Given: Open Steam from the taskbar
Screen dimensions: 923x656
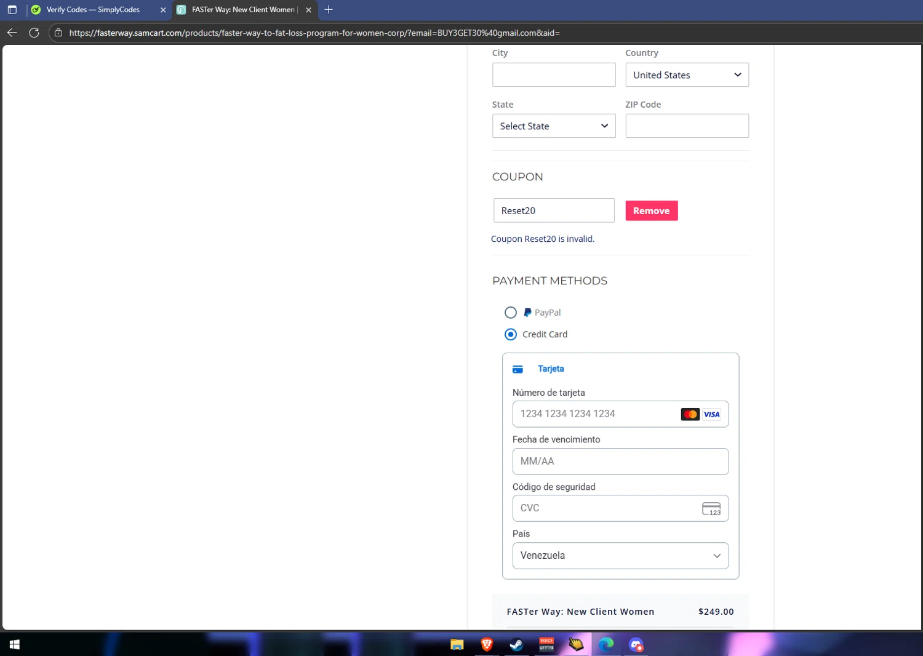Looking at the screenshot, I should click(516, 644).
